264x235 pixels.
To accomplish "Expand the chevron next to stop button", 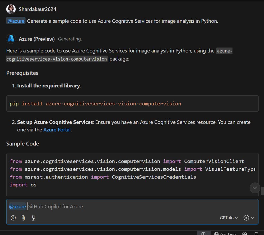I will click(253, 218).
